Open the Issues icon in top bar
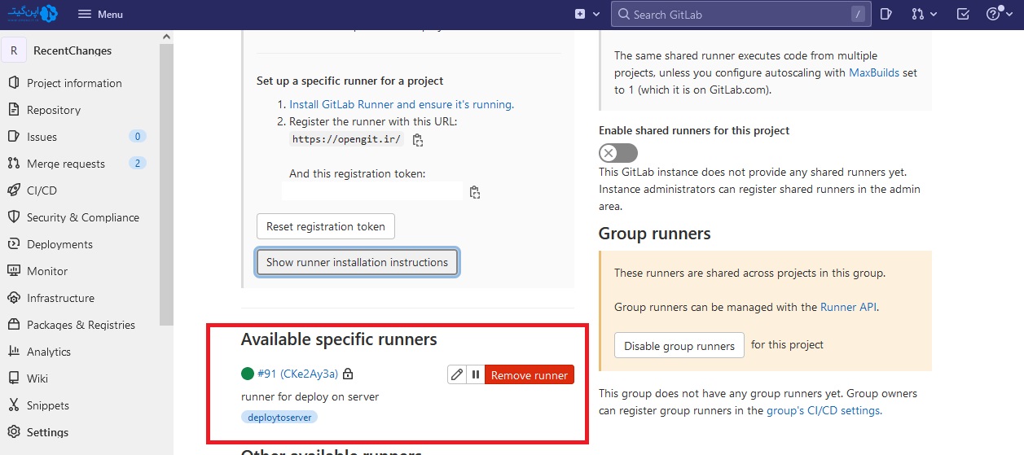Viewport: 1024px width, 455px height. pos(886,14)
